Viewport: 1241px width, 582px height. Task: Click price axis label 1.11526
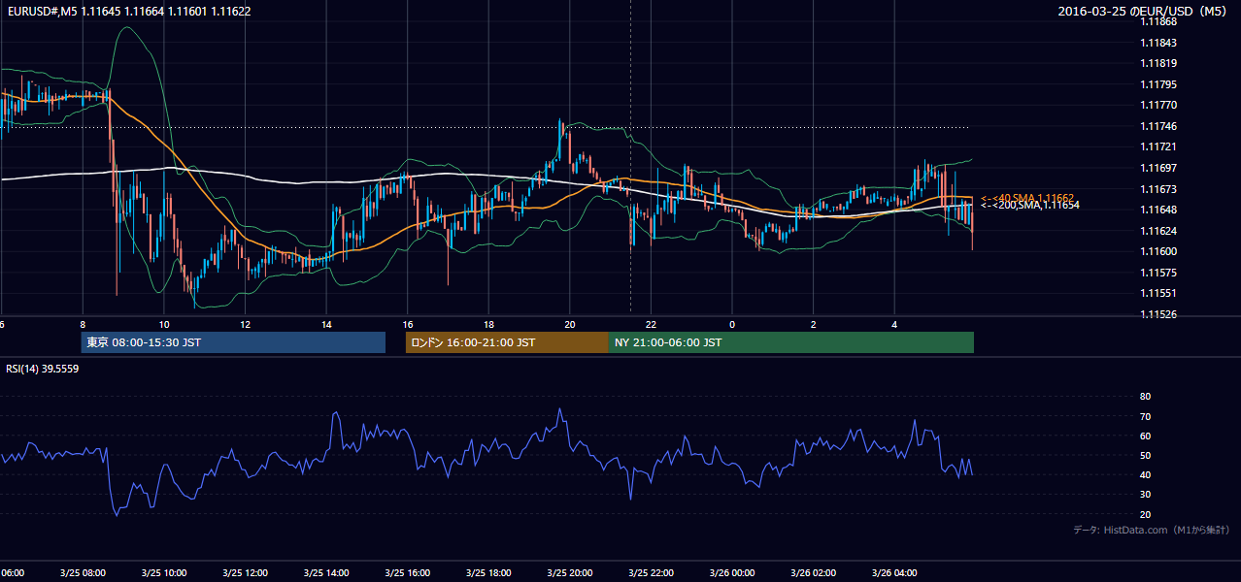click(x=1157, y=315)
